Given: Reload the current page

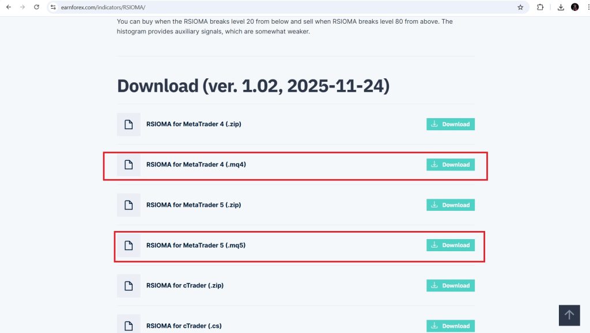Looking at the screenshot, I should click(x=36, y=7).
